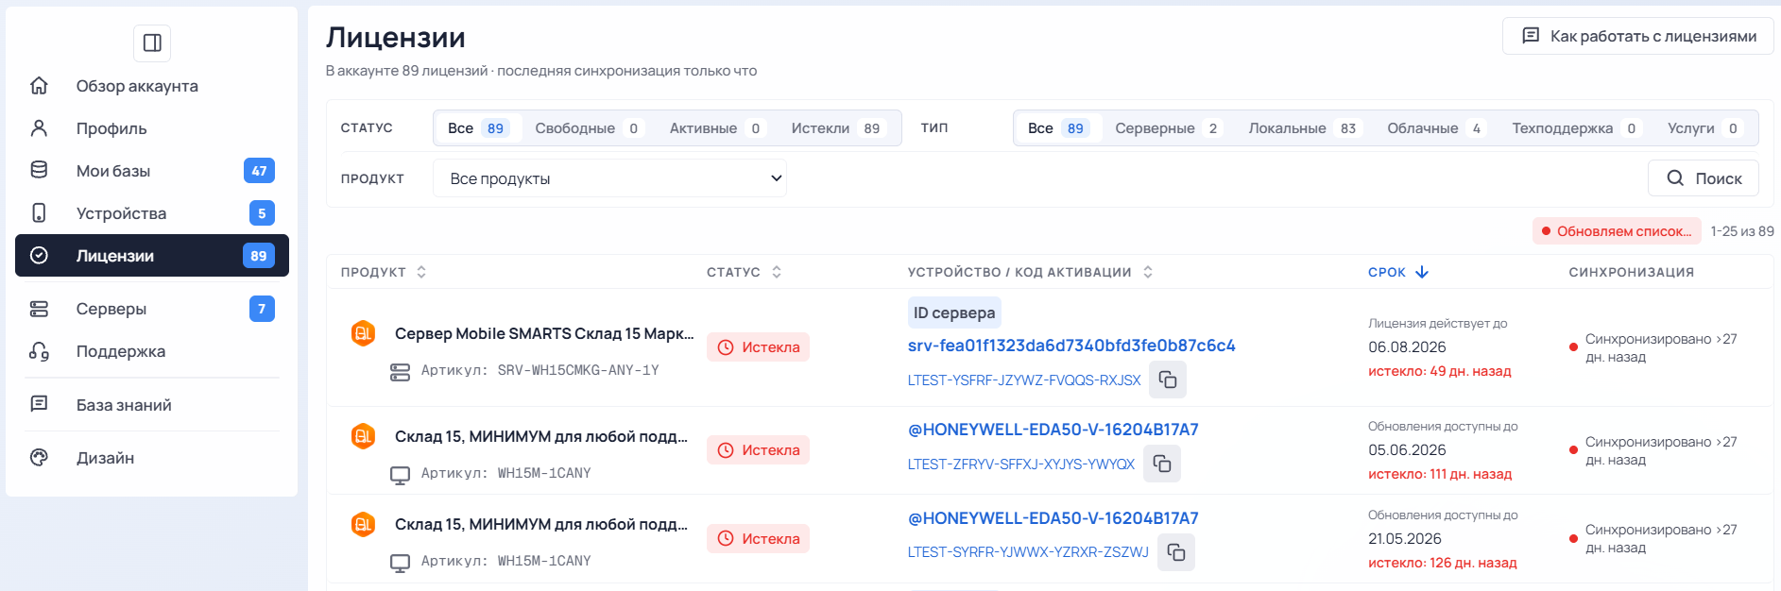Filter licenses by Истекли status
1781x591 pixels.
pyautogui.click(x=837, y=128)
